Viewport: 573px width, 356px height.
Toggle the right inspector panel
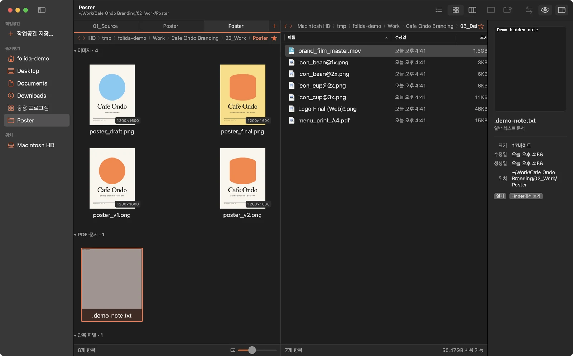pos(562,10)
